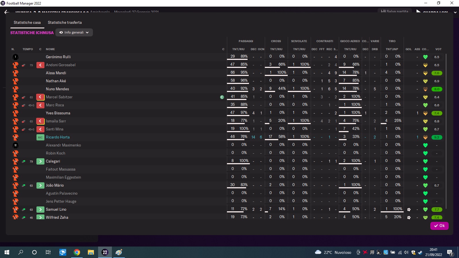Open player Ricardo Horta

point(58,137)
